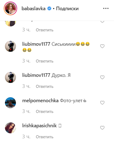Like the melpomenochka Фото-улет comment
This screenshot has width=114, height=146.
[x=102, y=103]
